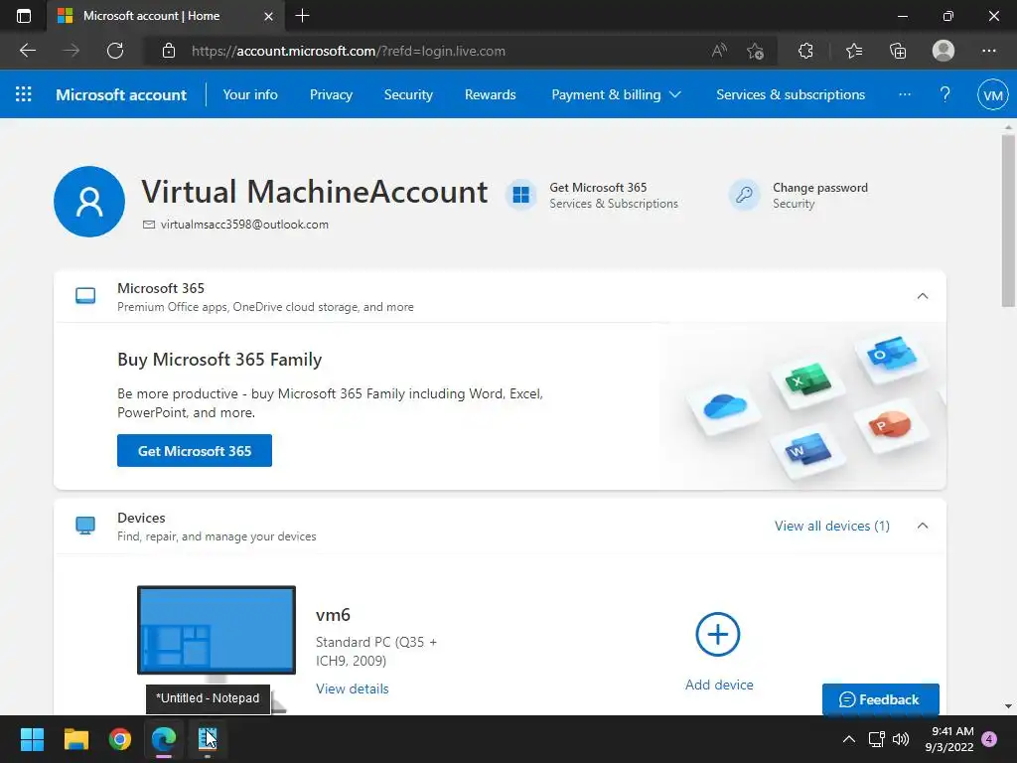Open new browser tab with plus

click(302, 16)
